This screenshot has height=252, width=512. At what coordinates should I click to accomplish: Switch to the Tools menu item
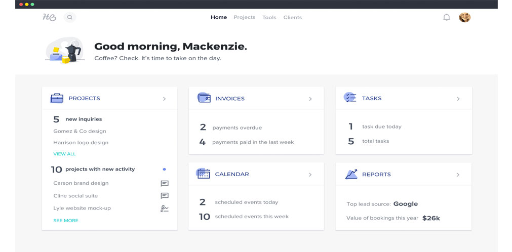point(269,17)
